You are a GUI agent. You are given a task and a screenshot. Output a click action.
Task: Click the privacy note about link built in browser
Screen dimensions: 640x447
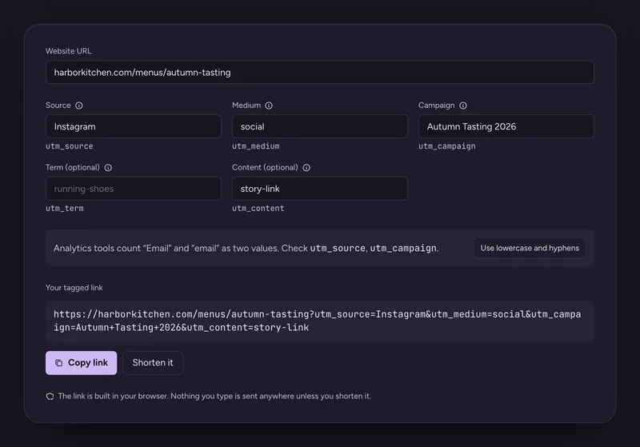(x=214, y=396)
